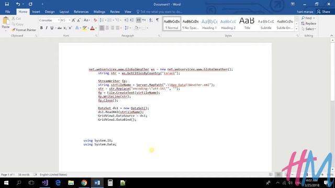The image size is (335, 188).
Task: Toggle underline formatting
Action: tap(52, 28)
